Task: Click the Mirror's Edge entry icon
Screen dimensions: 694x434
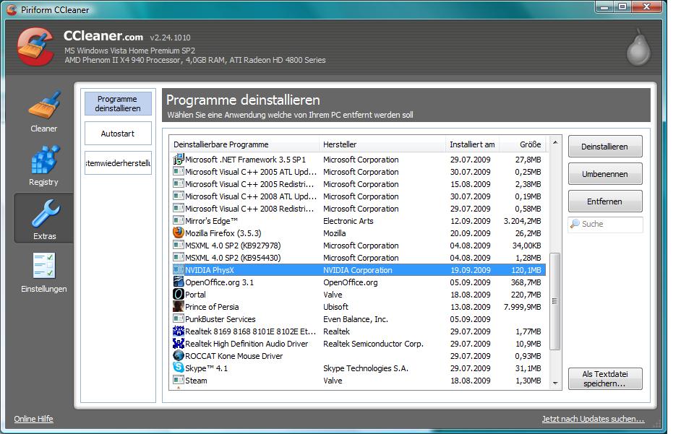Action: (179, 220)
